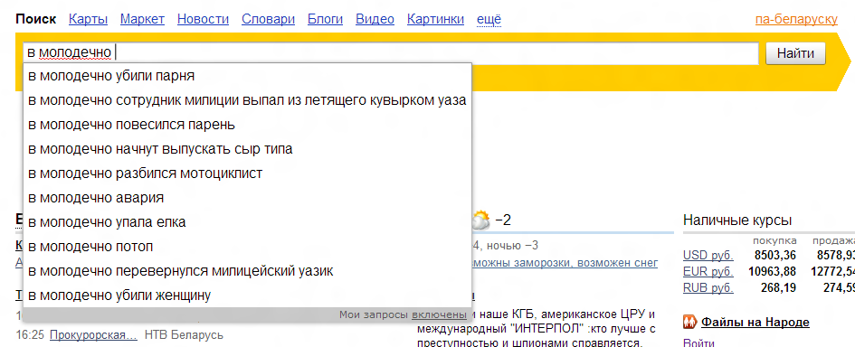The image size is (855, 347).
Task: Open the Прокурорская… news link
Action: [x=93, y=334]
